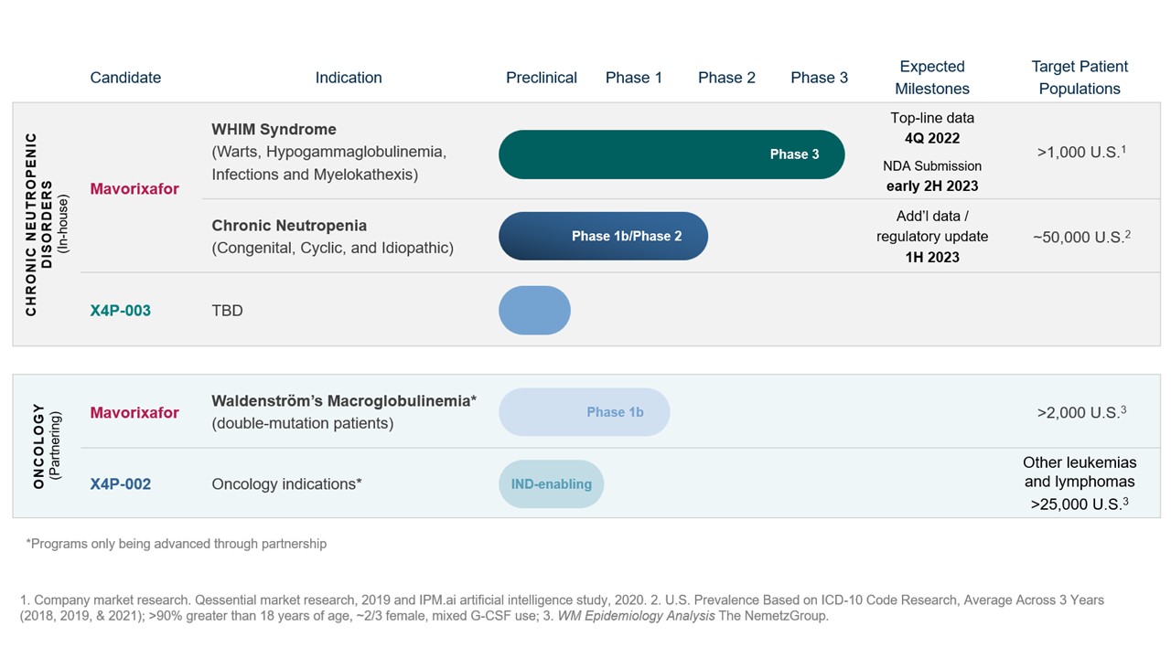Click the WHIM Syndrome Phase 3 progress bar
The image size is (1171, 658).
[671, 154]
